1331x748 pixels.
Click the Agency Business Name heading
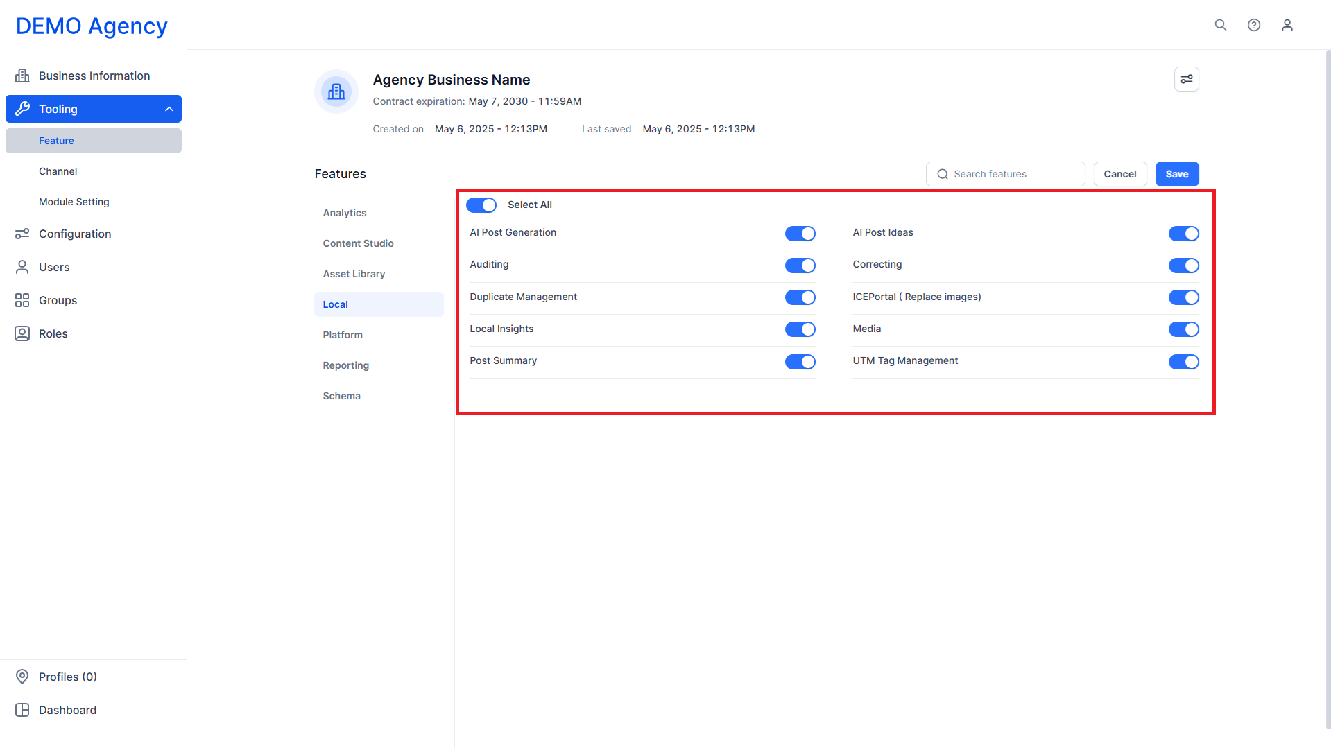coord(452,80)
